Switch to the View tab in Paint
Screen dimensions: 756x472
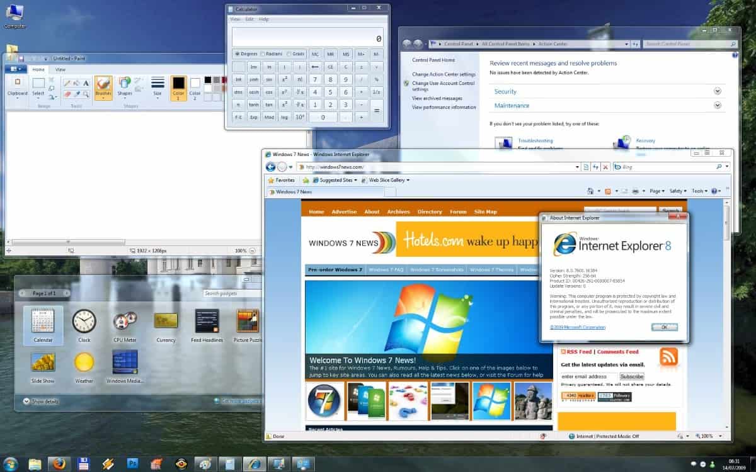tap(60, 69)
